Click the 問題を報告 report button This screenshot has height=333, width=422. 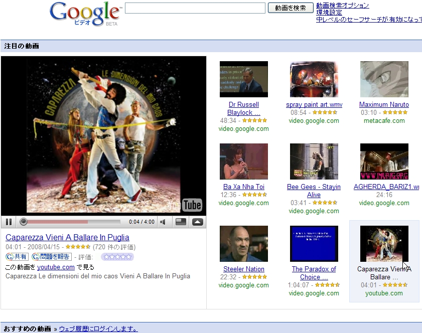click(51, 257)
